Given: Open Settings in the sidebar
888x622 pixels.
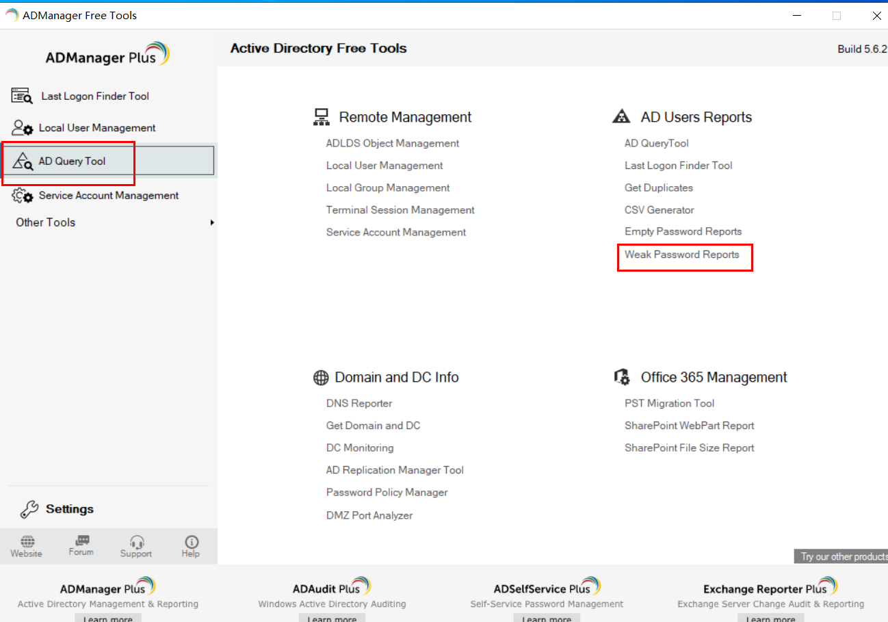Looking at the screenshot, I should point(70,509).
